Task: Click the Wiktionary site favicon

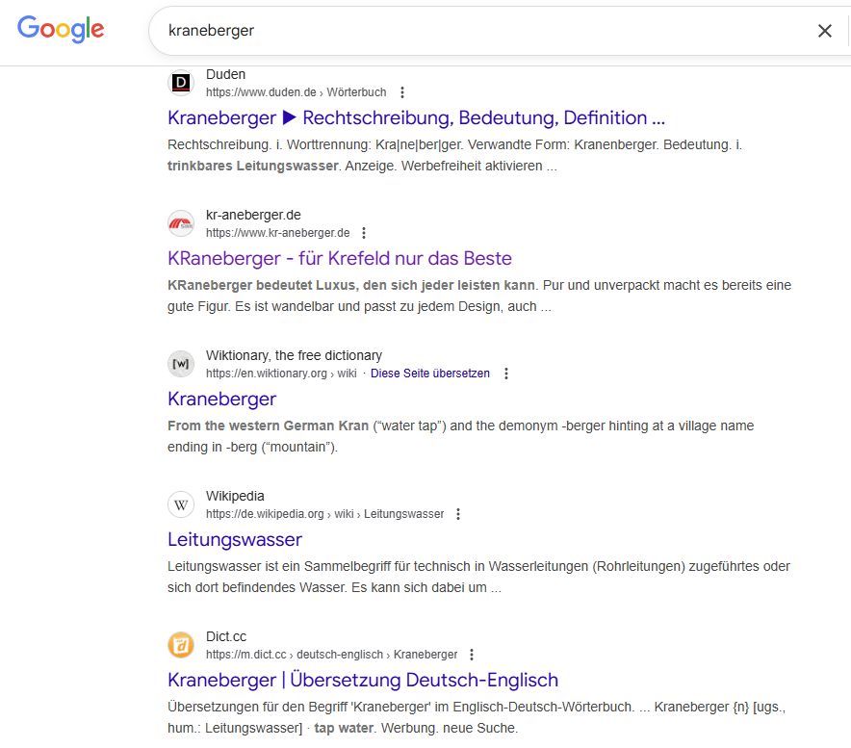Action: [181, 365]
